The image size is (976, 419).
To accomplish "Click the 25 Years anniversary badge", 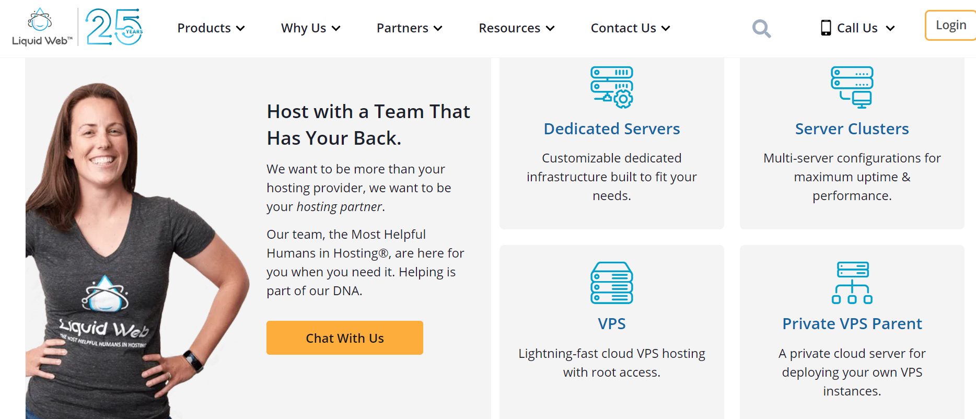I will pos(114,27).
